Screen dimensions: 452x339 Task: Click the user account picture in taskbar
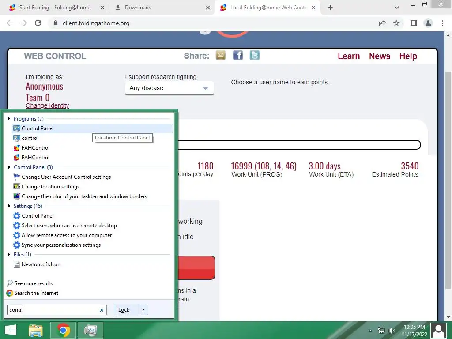438,330
